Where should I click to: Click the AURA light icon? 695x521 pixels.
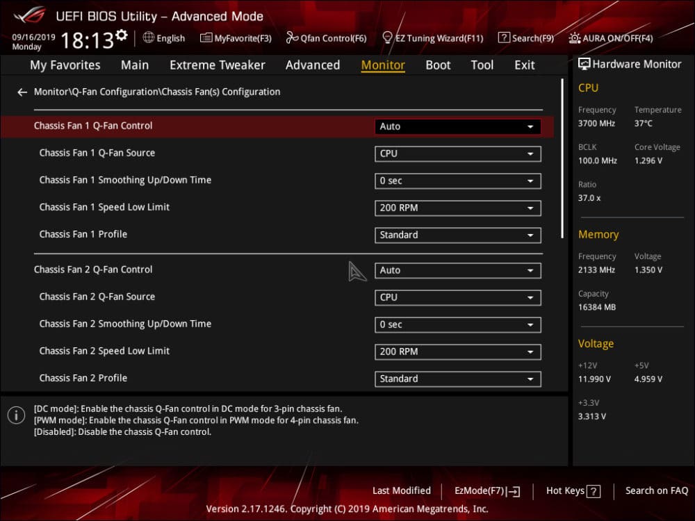click(x=575, y=38)
